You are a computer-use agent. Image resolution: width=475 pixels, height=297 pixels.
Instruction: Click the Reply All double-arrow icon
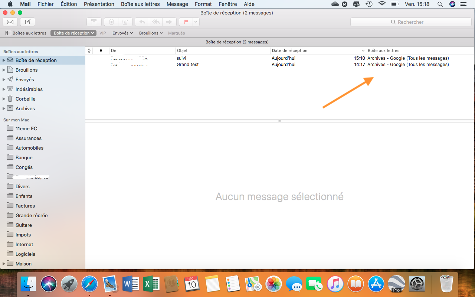(156, 22)
